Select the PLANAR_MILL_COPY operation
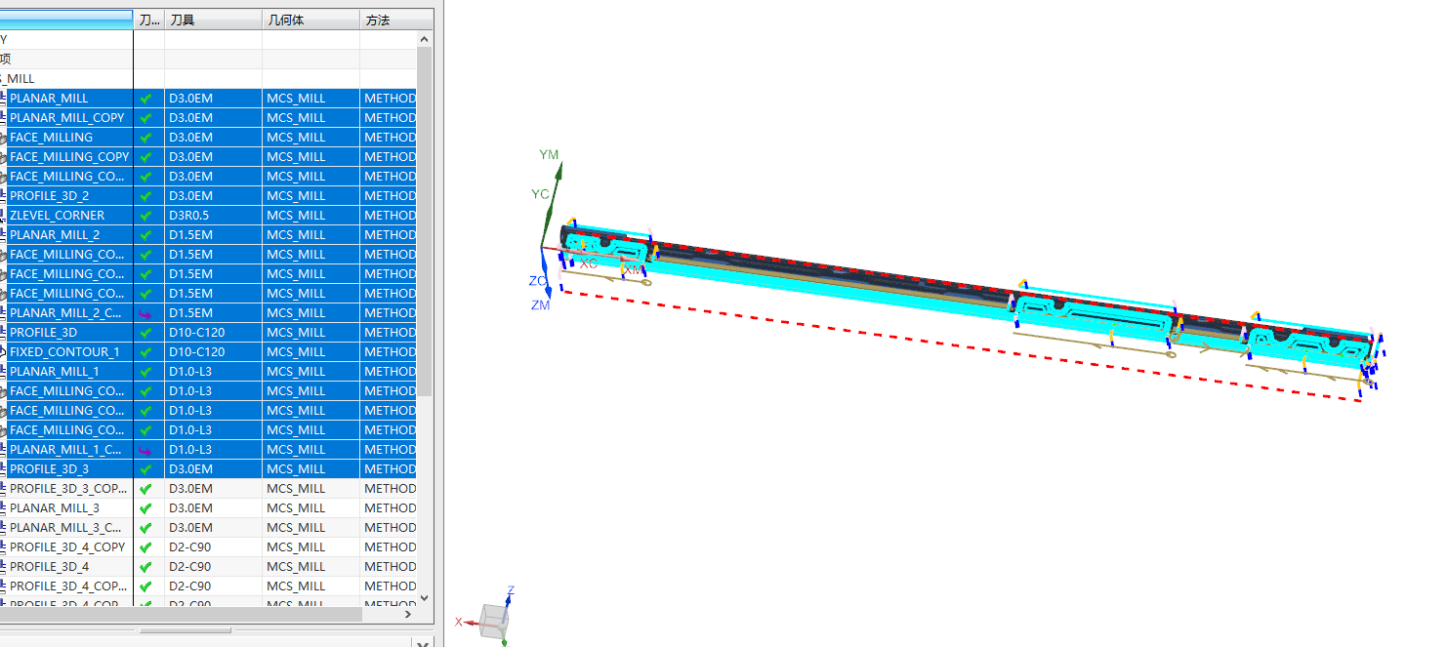Image resolution: width=1448 pixels, height=647 pixels. point(67,118)
